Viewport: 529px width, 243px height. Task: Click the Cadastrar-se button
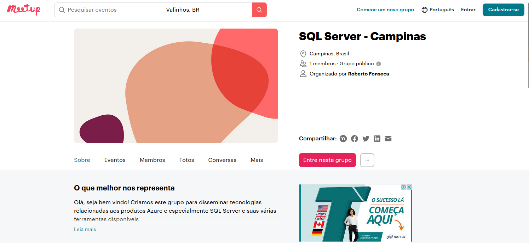503,10
